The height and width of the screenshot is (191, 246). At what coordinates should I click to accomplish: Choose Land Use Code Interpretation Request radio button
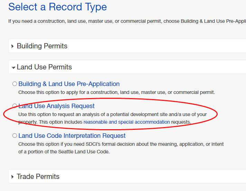[15, 136]
